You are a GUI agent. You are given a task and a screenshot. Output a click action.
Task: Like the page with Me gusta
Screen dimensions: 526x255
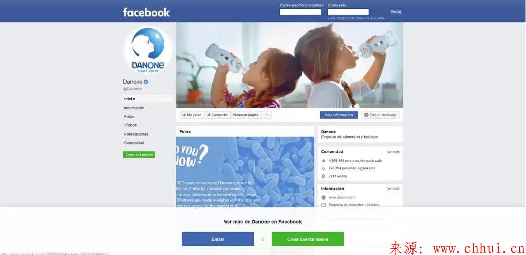click(x=192, y=115)
